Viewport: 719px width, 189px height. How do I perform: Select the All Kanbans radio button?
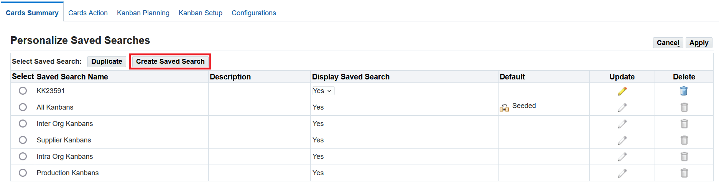click(23, 107)
